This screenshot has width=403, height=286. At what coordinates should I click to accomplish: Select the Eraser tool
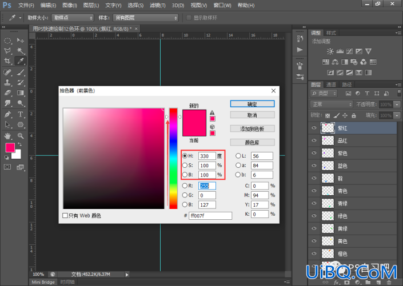pos(7,92)
